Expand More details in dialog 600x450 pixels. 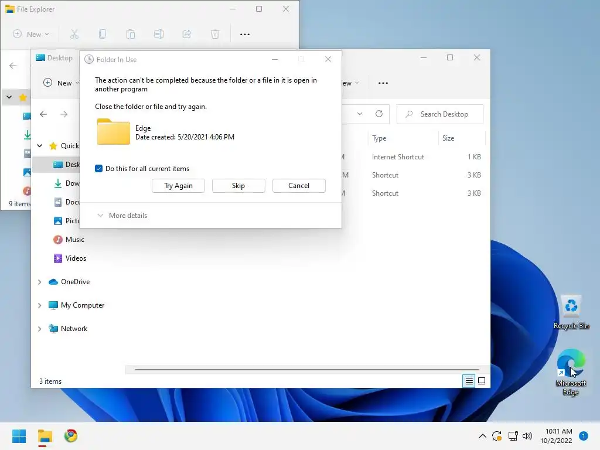pyautogui.click(x=122, y=216)
